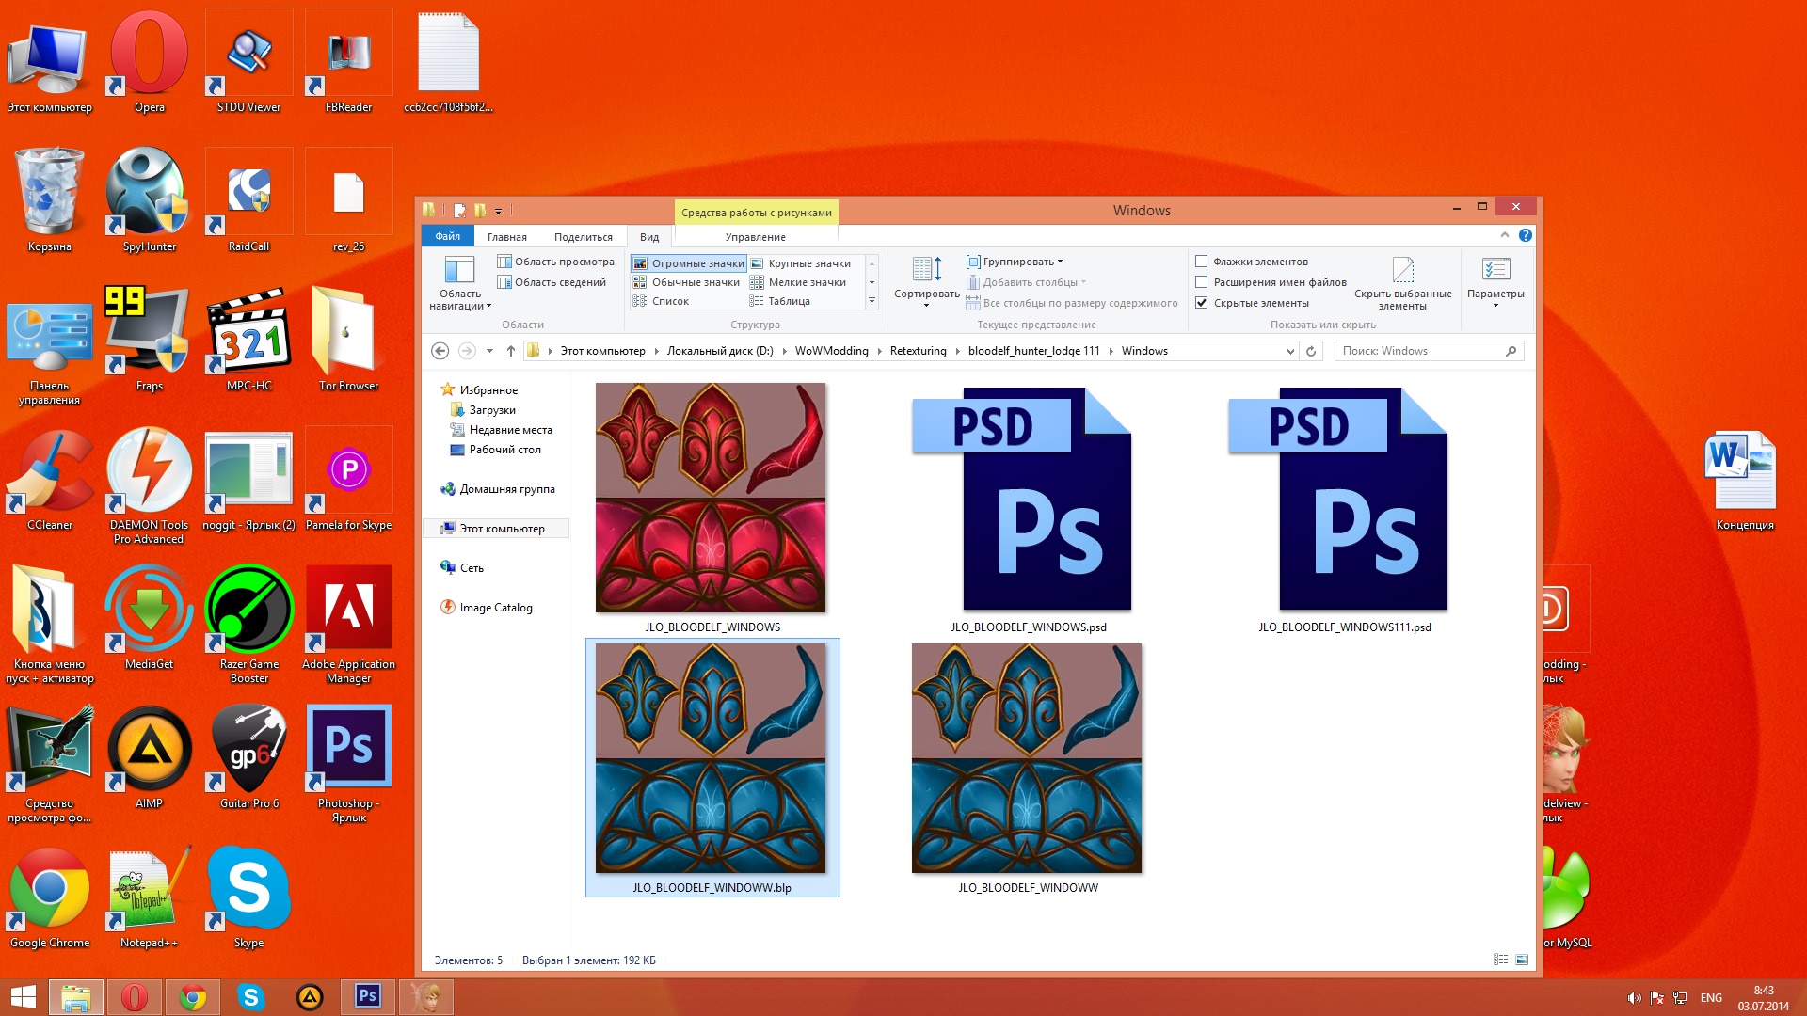
Task: Click the volume tray icon
Action: (1634, 998)
